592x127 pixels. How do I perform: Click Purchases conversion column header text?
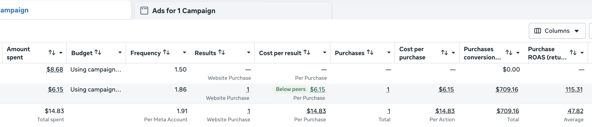point(482,53)
